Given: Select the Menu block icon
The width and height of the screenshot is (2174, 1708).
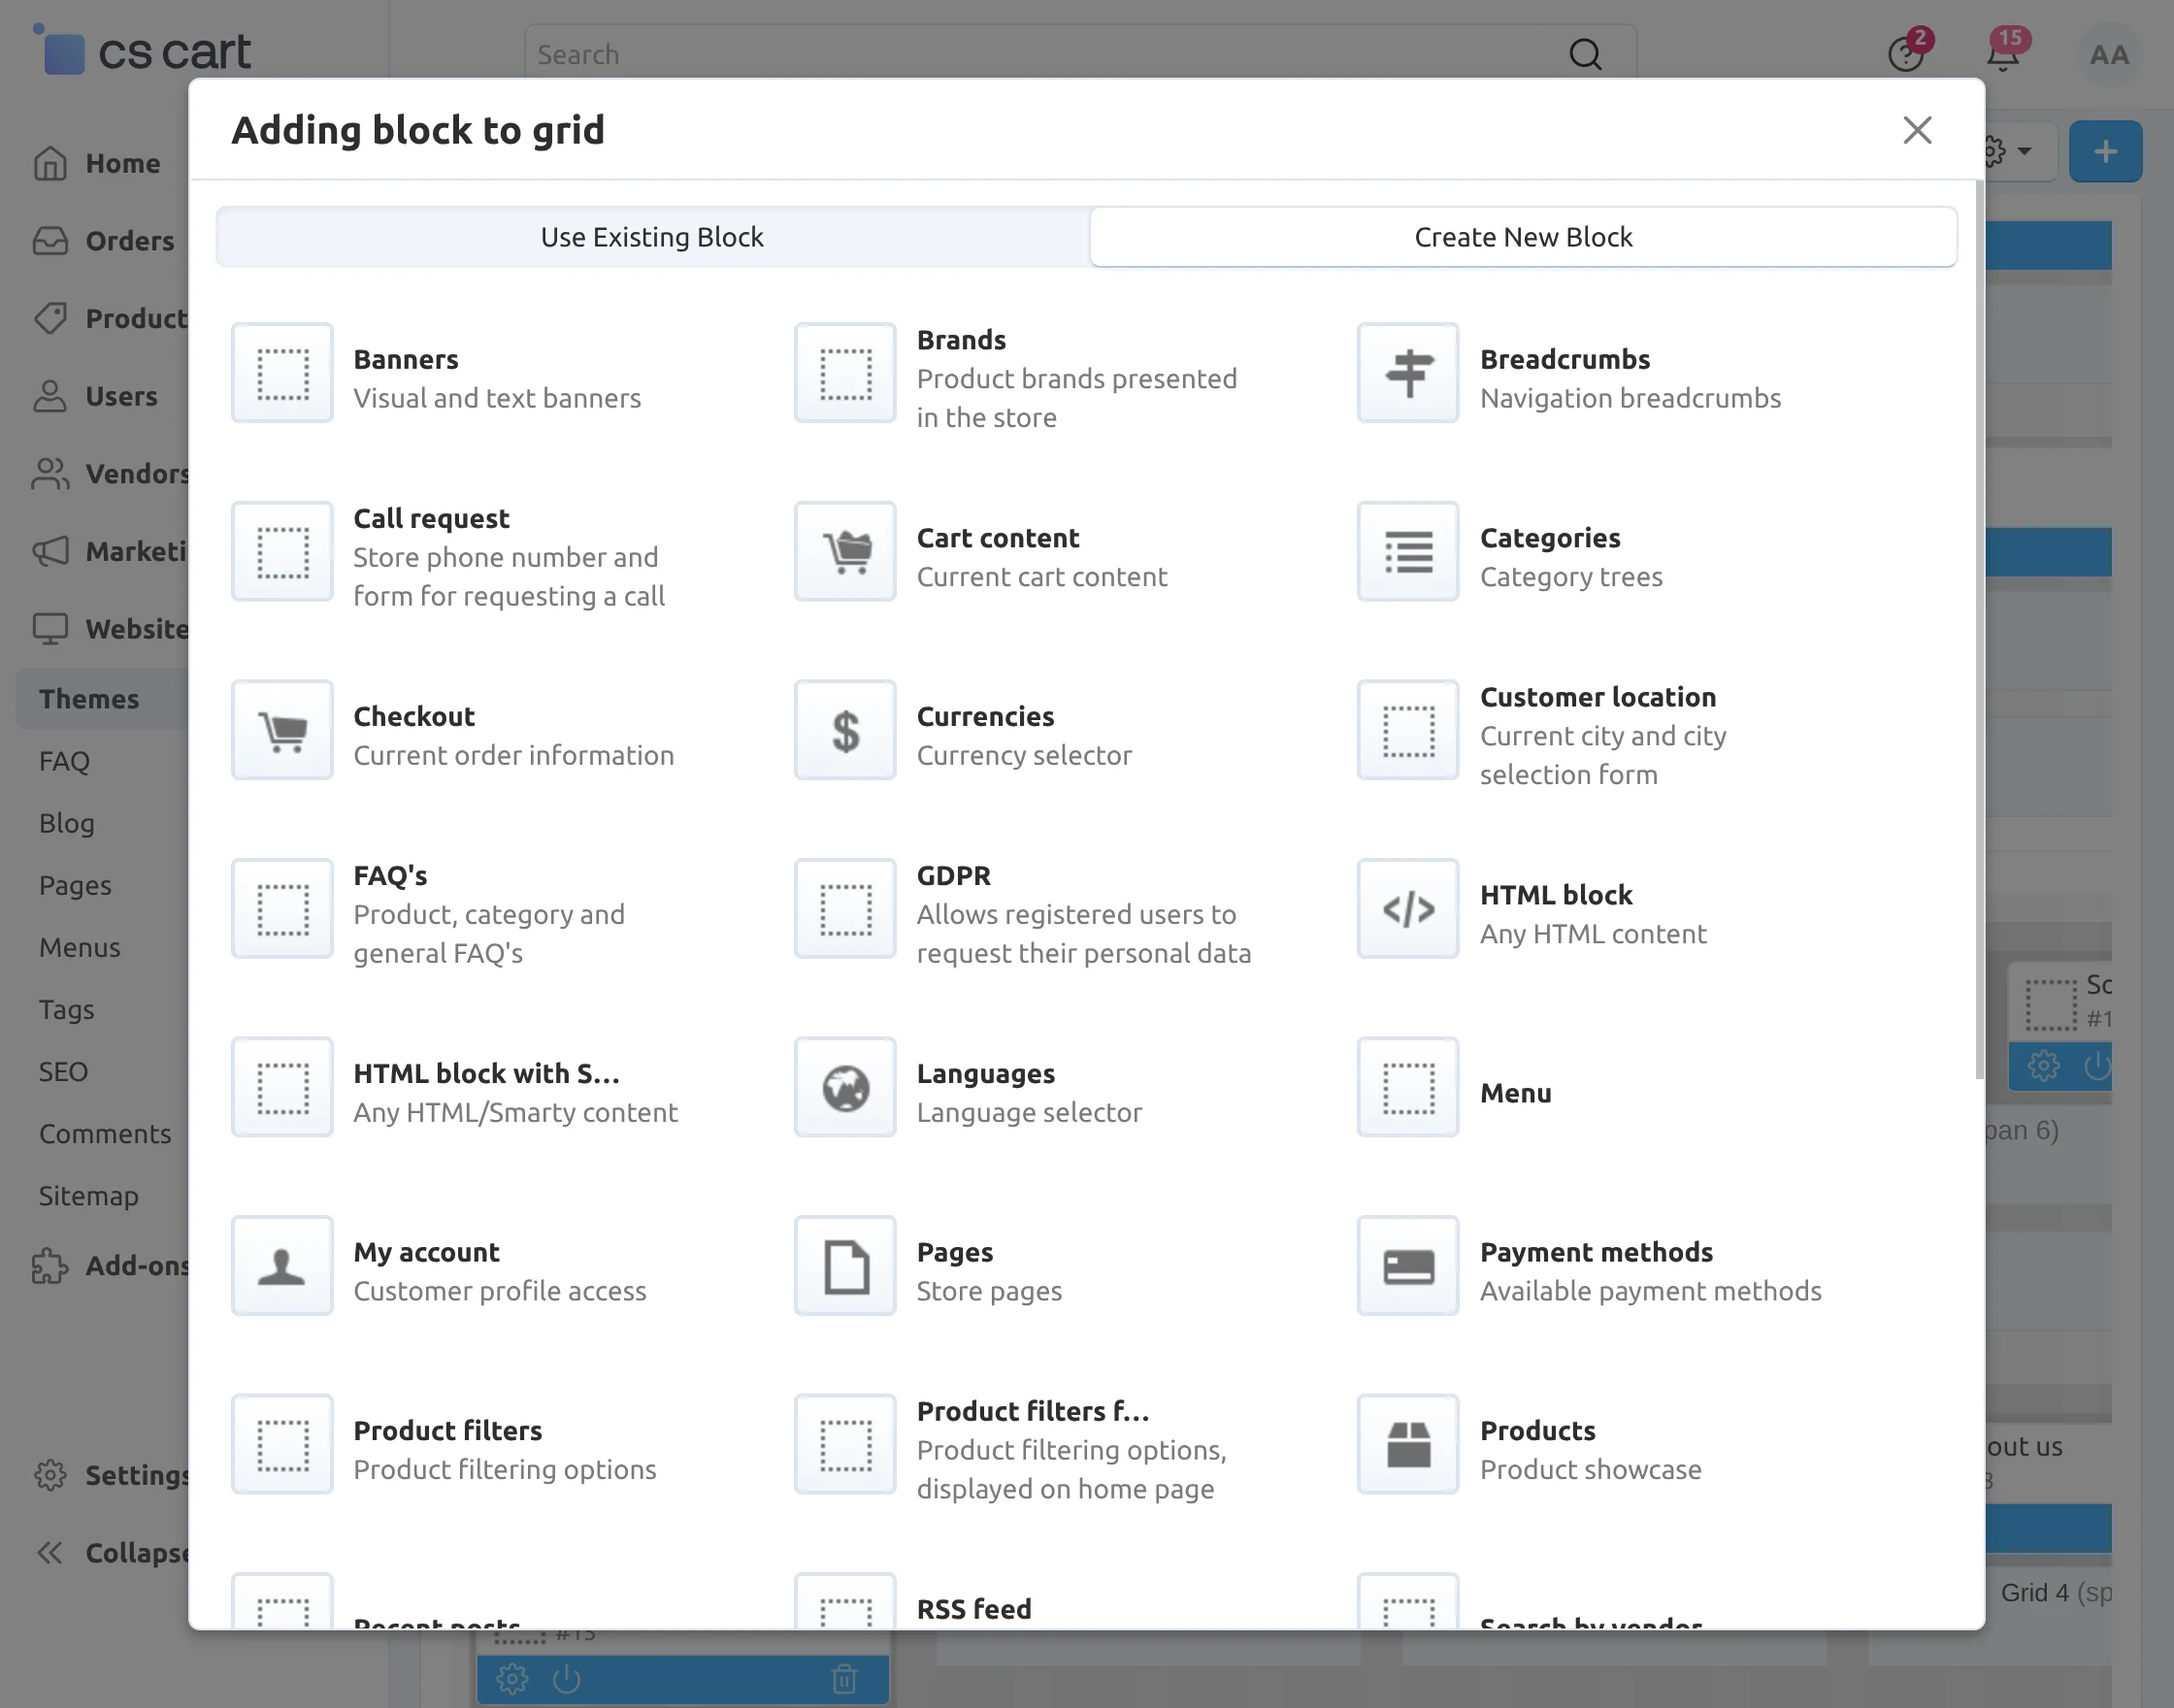Looking at the screenshot, I should [1408, 1087].
